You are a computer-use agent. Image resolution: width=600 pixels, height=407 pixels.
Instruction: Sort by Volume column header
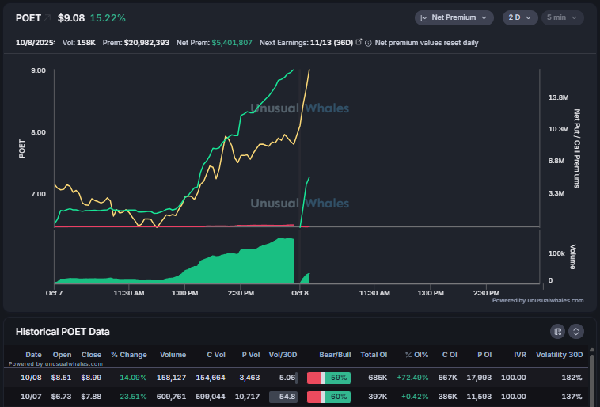tap(173, 355)
